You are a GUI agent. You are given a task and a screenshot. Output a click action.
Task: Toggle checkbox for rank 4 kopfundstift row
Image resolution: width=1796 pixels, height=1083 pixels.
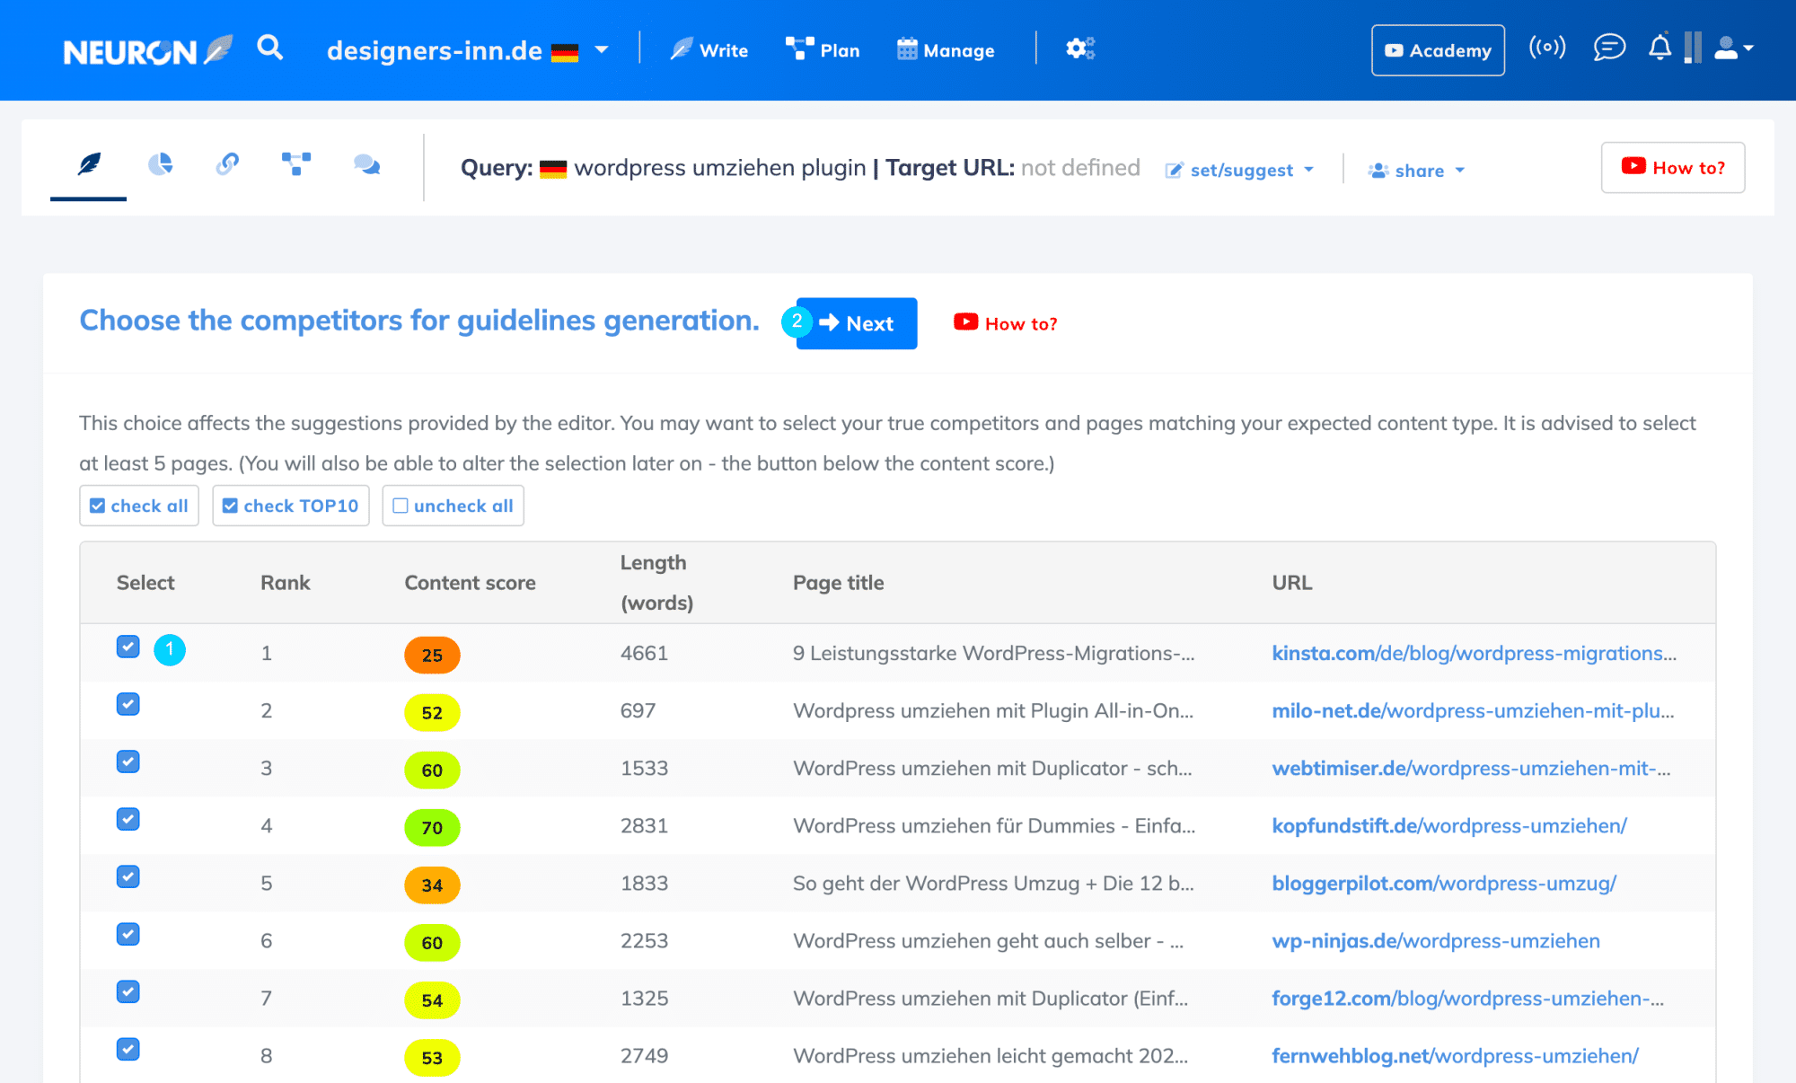click(x=128, y=819)
